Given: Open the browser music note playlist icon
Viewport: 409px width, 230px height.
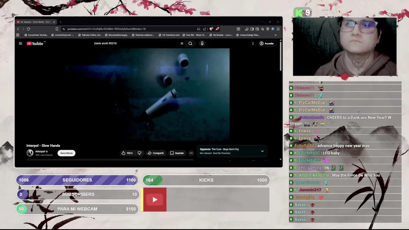Looking at the screenshot, I should pos(247,29).
